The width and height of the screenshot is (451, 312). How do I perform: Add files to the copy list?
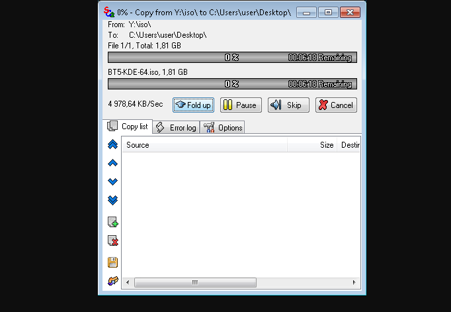(112, 222)
